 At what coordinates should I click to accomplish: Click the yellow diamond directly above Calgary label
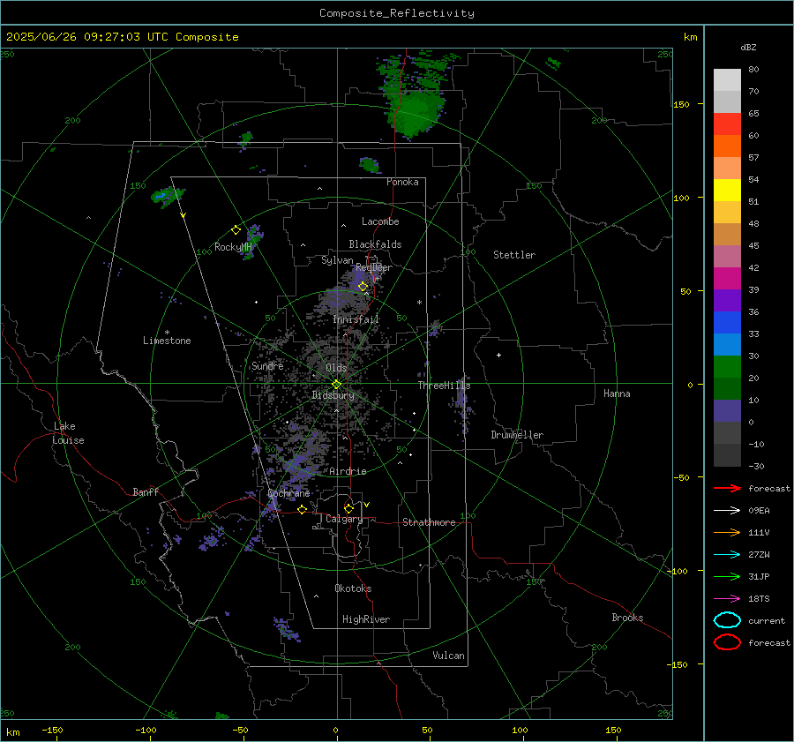pos(348,508)
